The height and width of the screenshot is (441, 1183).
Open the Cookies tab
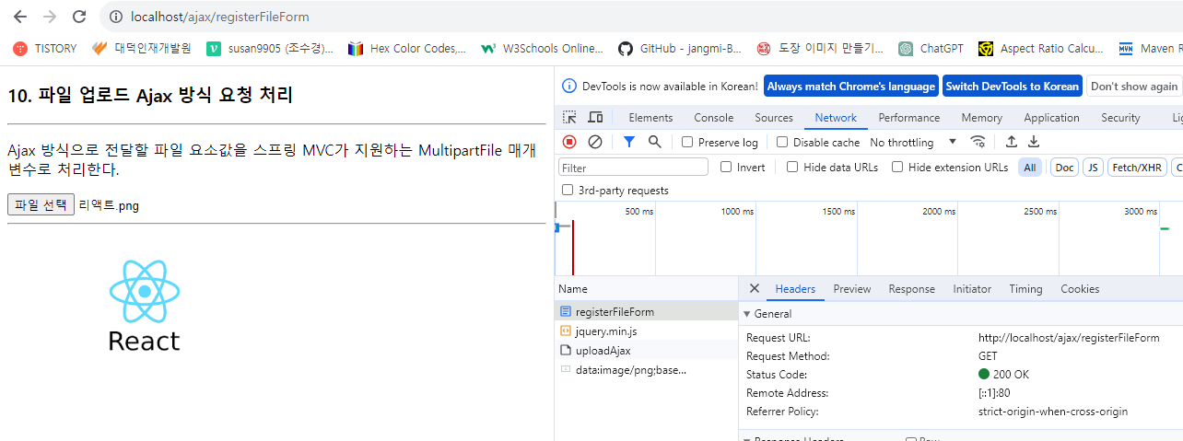point(1080,289)
